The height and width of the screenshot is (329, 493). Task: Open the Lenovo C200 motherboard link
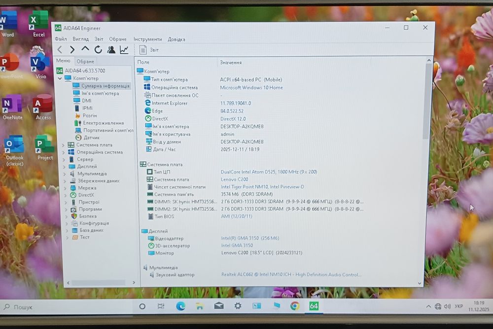point(235,179)
